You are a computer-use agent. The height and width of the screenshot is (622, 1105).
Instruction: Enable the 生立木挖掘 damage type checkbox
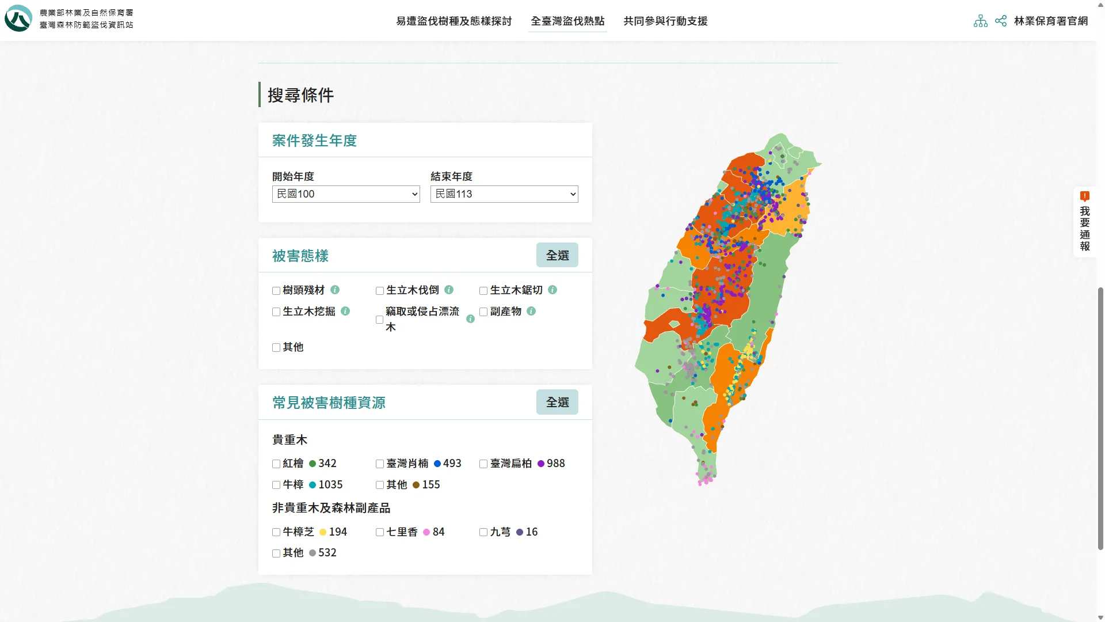click(x=276, y=312)
